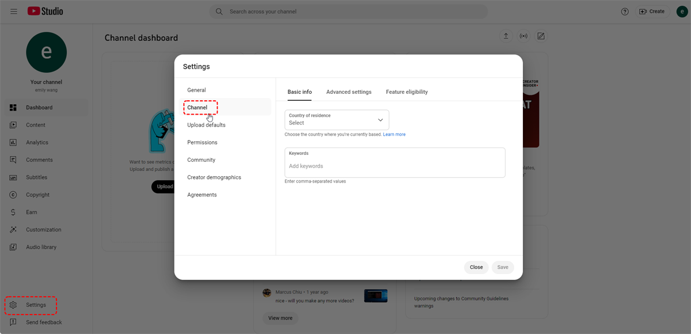Screen dimensions: 691x334
Task: Click the YouTube Studio logo
Action: pyautogui.click(x=45, y=12)
